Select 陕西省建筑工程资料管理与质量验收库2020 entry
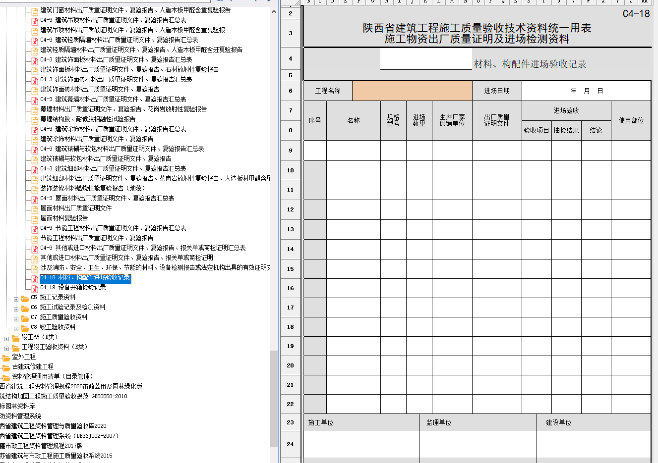658x463 pixels. click(x=53, y=426)
